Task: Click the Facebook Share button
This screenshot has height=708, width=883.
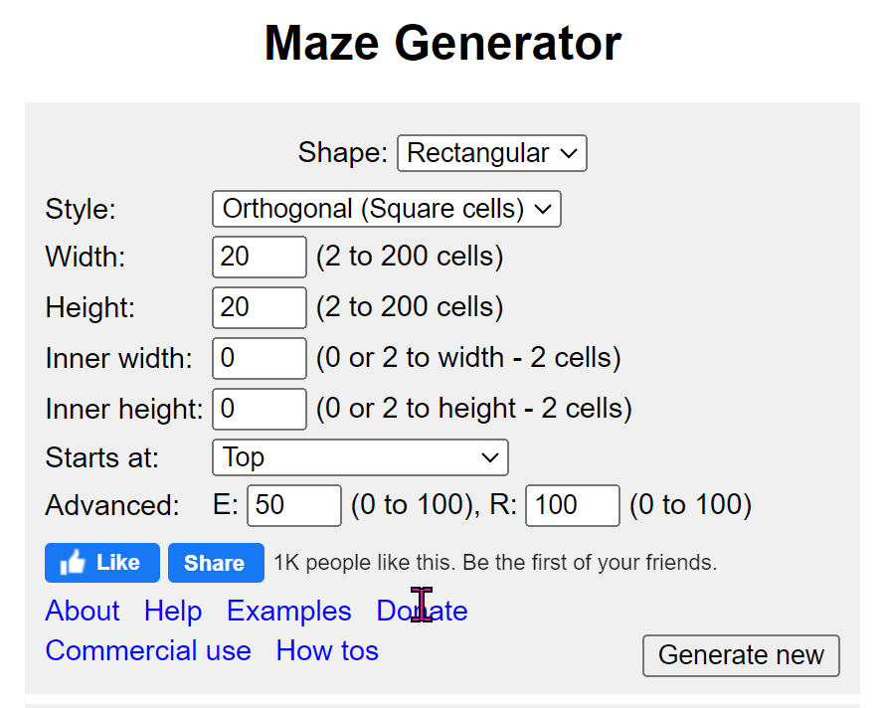Action: [216, 563]
